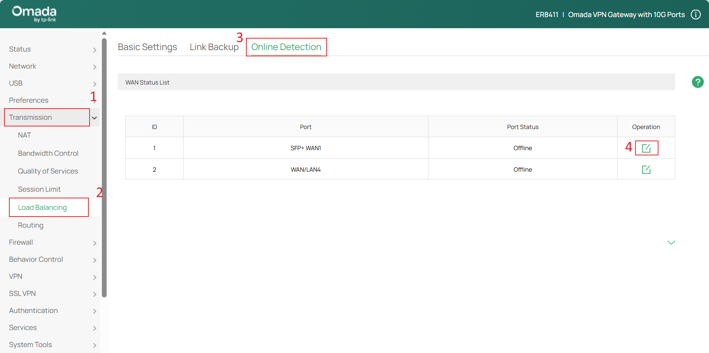Edit the SFP+ WAN1 online detection entry

click(x=646, y=148)
